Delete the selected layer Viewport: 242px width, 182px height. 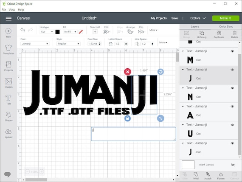point(235,34)
